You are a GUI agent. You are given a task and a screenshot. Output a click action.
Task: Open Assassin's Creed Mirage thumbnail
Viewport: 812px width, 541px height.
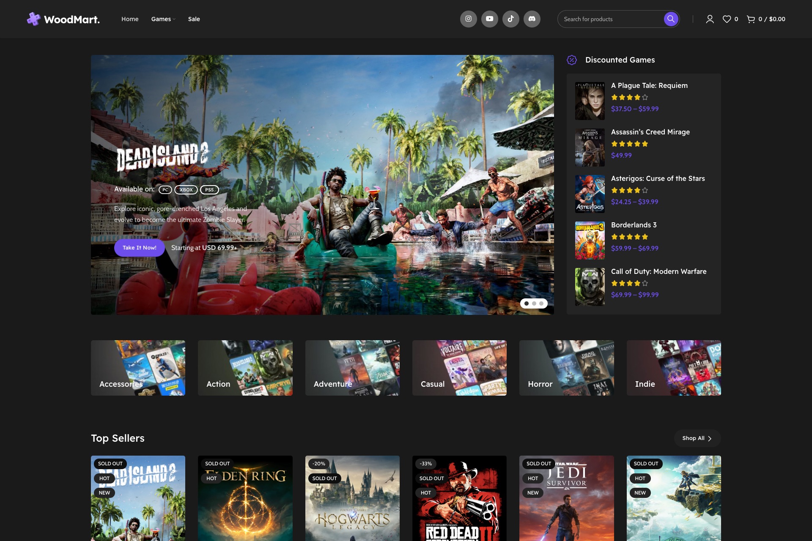590,148
